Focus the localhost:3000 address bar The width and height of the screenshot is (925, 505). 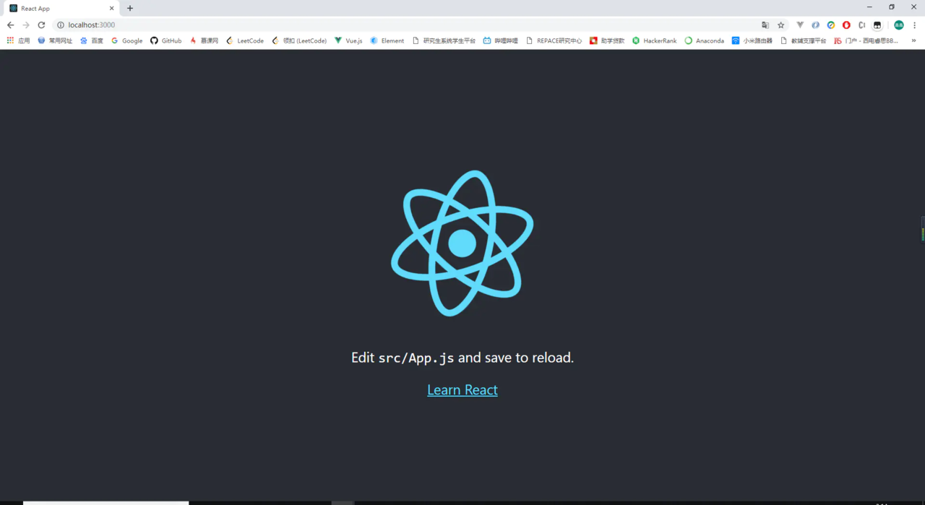(x=405, y=25)
